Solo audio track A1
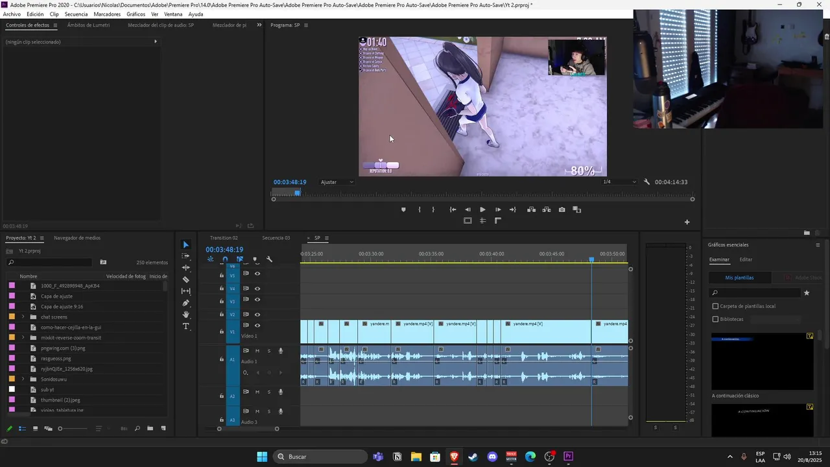Screen dimensions: 830x467 click(269, 351)
